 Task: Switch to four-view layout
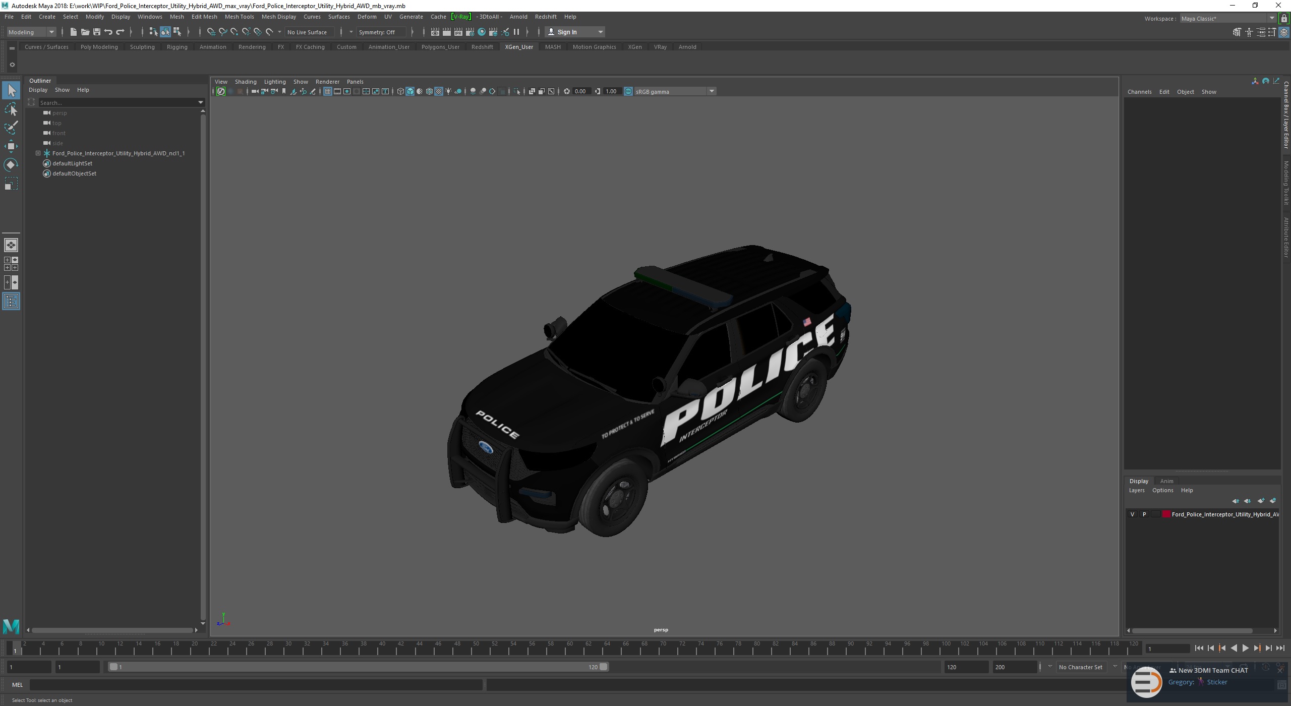[11, 264]
